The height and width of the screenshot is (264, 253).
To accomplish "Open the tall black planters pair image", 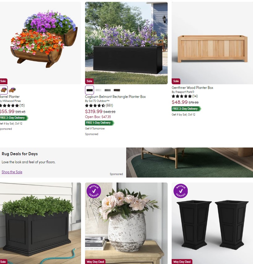I will [x=212, y=223].
